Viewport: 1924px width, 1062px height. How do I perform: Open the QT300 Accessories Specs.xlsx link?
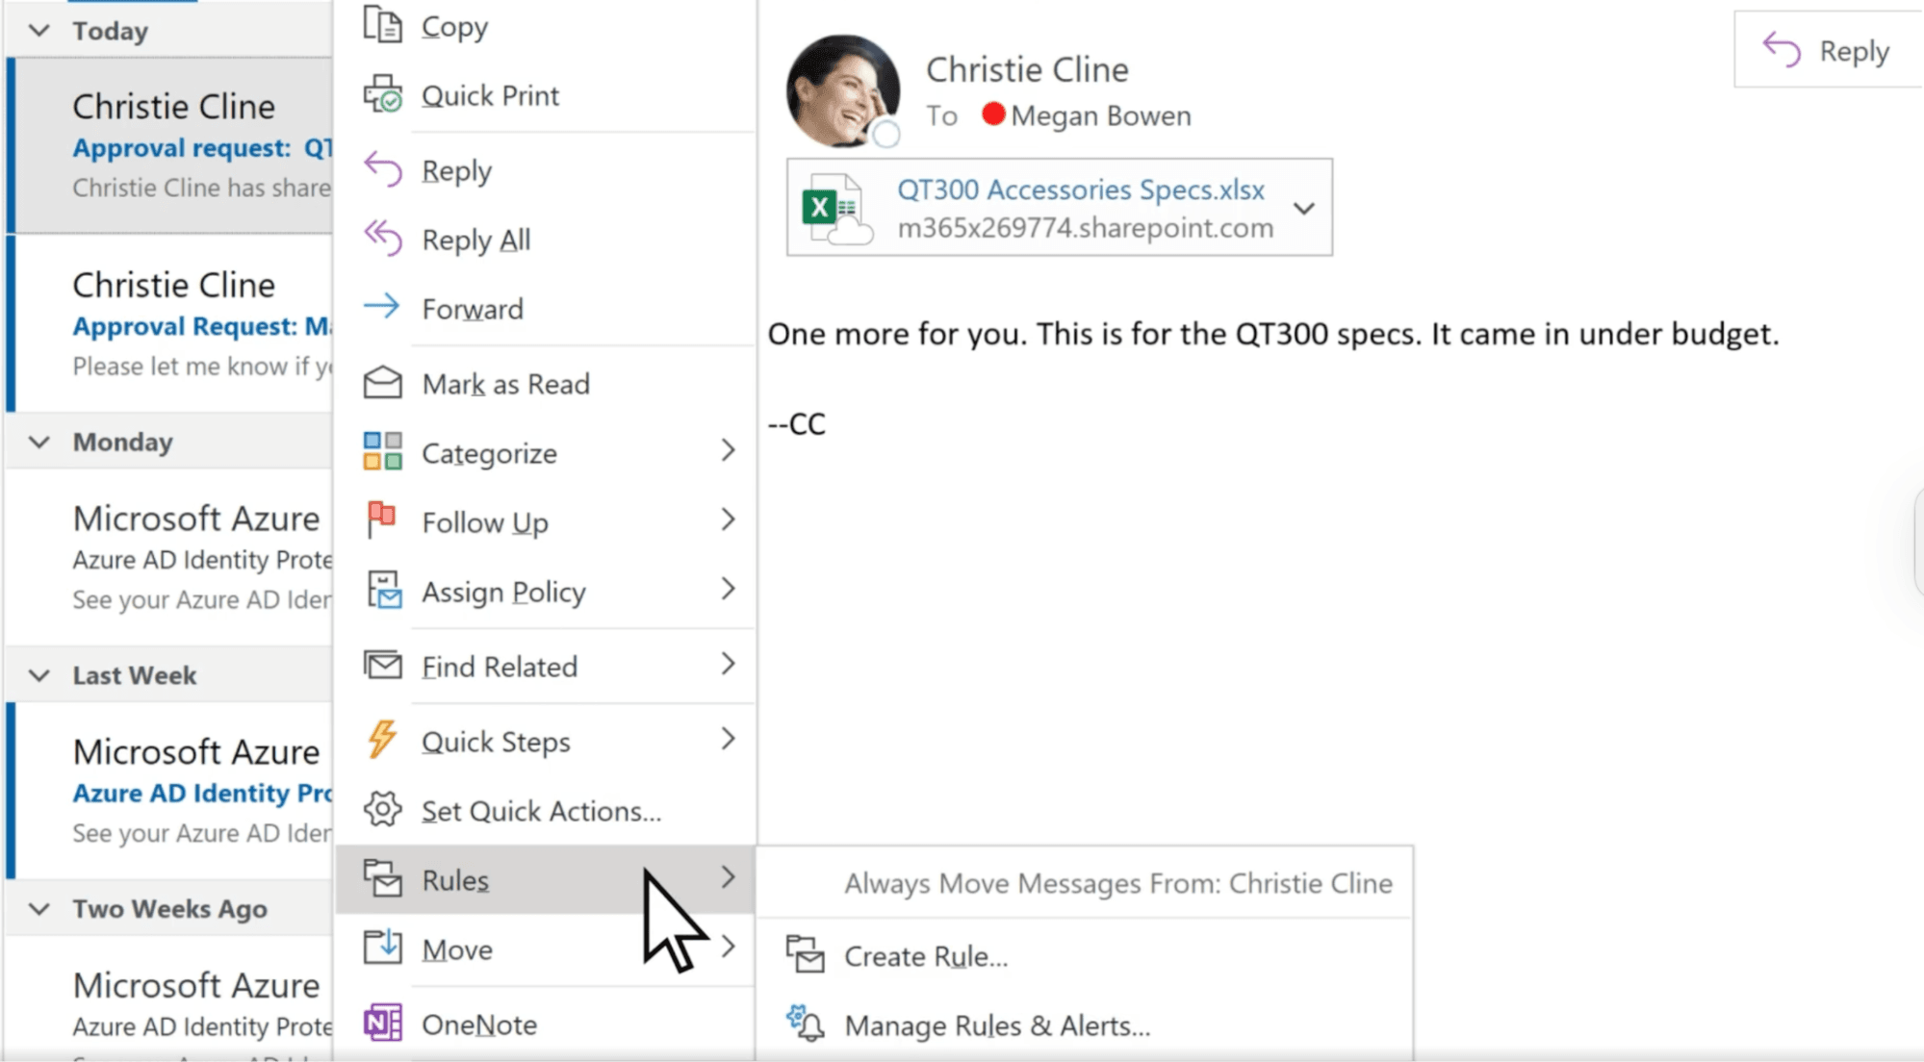pos(1079,190)
